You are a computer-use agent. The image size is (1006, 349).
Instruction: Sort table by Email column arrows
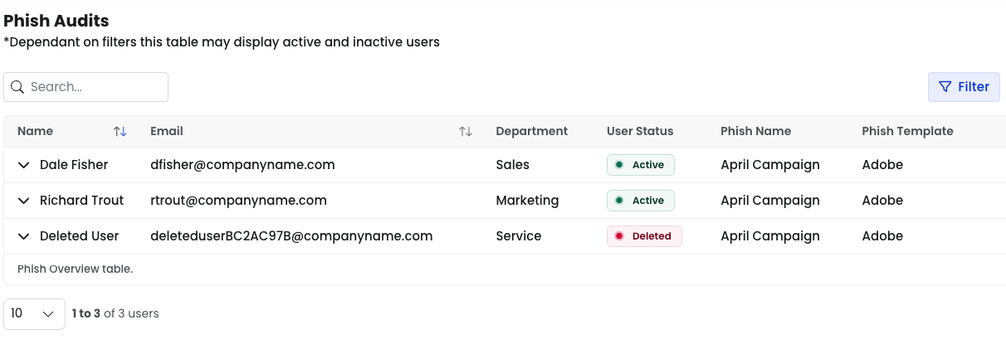click(466, 131)
